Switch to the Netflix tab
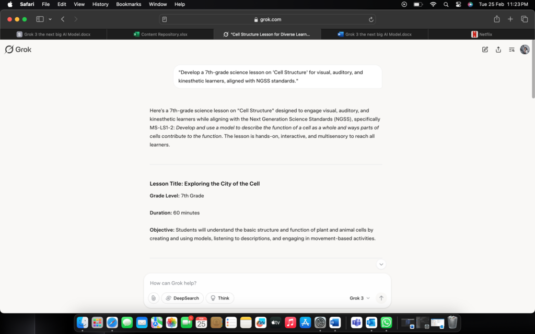This screenshot has height=334, width=535. [481, 34]
